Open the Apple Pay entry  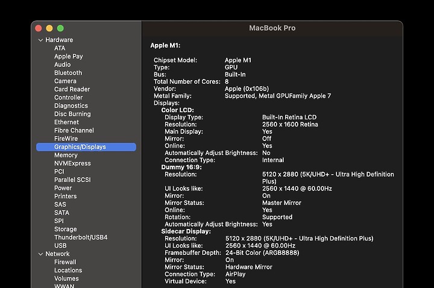pos(68,57)
